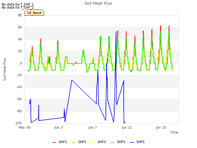Click the 'Time' x-axis label
This screenshot has height=148, width=197.
(x=174, y=132)
